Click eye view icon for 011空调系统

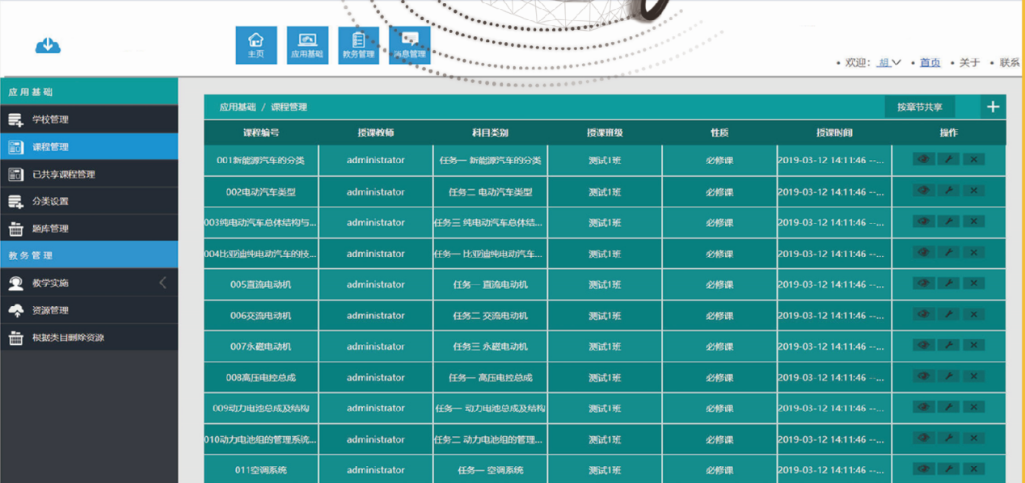click(x=923, y=469)
